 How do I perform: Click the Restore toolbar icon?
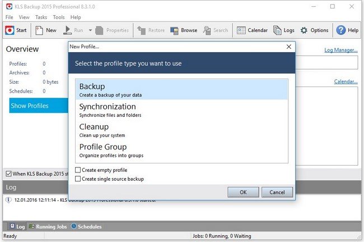click(x=141, y=30)
